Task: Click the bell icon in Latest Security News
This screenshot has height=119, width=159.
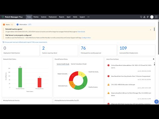Action: 153,59
